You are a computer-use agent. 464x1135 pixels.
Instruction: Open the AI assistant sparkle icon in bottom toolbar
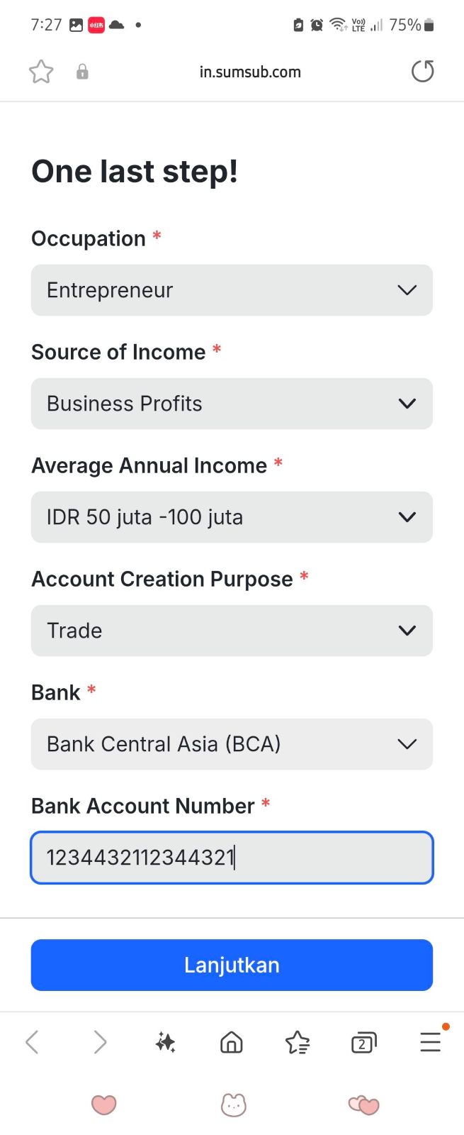click(164, 1042)
